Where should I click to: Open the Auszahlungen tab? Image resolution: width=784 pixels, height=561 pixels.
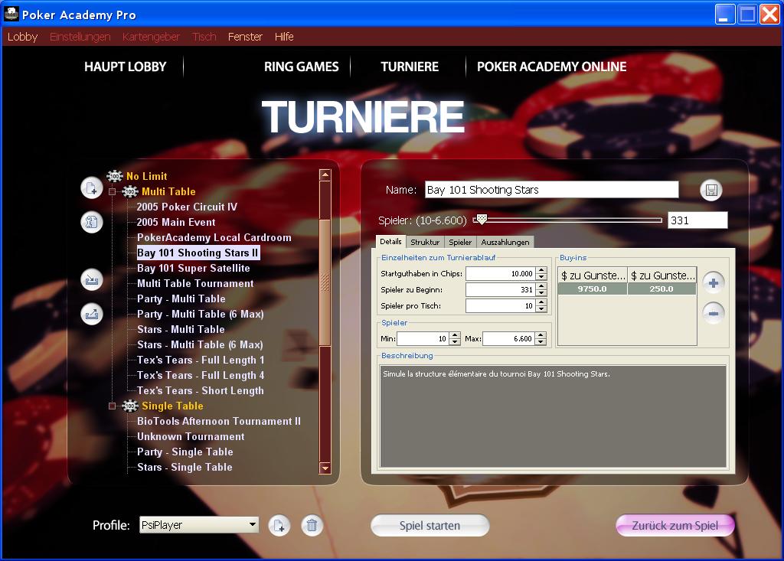pyautogui.click(x=505, y=242)
